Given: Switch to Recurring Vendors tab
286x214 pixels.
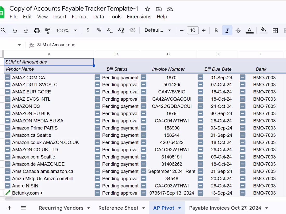Looking at the screenshot, I should (x=61, y=208).
